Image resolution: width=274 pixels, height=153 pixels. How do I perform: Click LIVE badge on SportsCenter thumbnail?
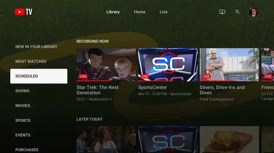tap(145, 76)
